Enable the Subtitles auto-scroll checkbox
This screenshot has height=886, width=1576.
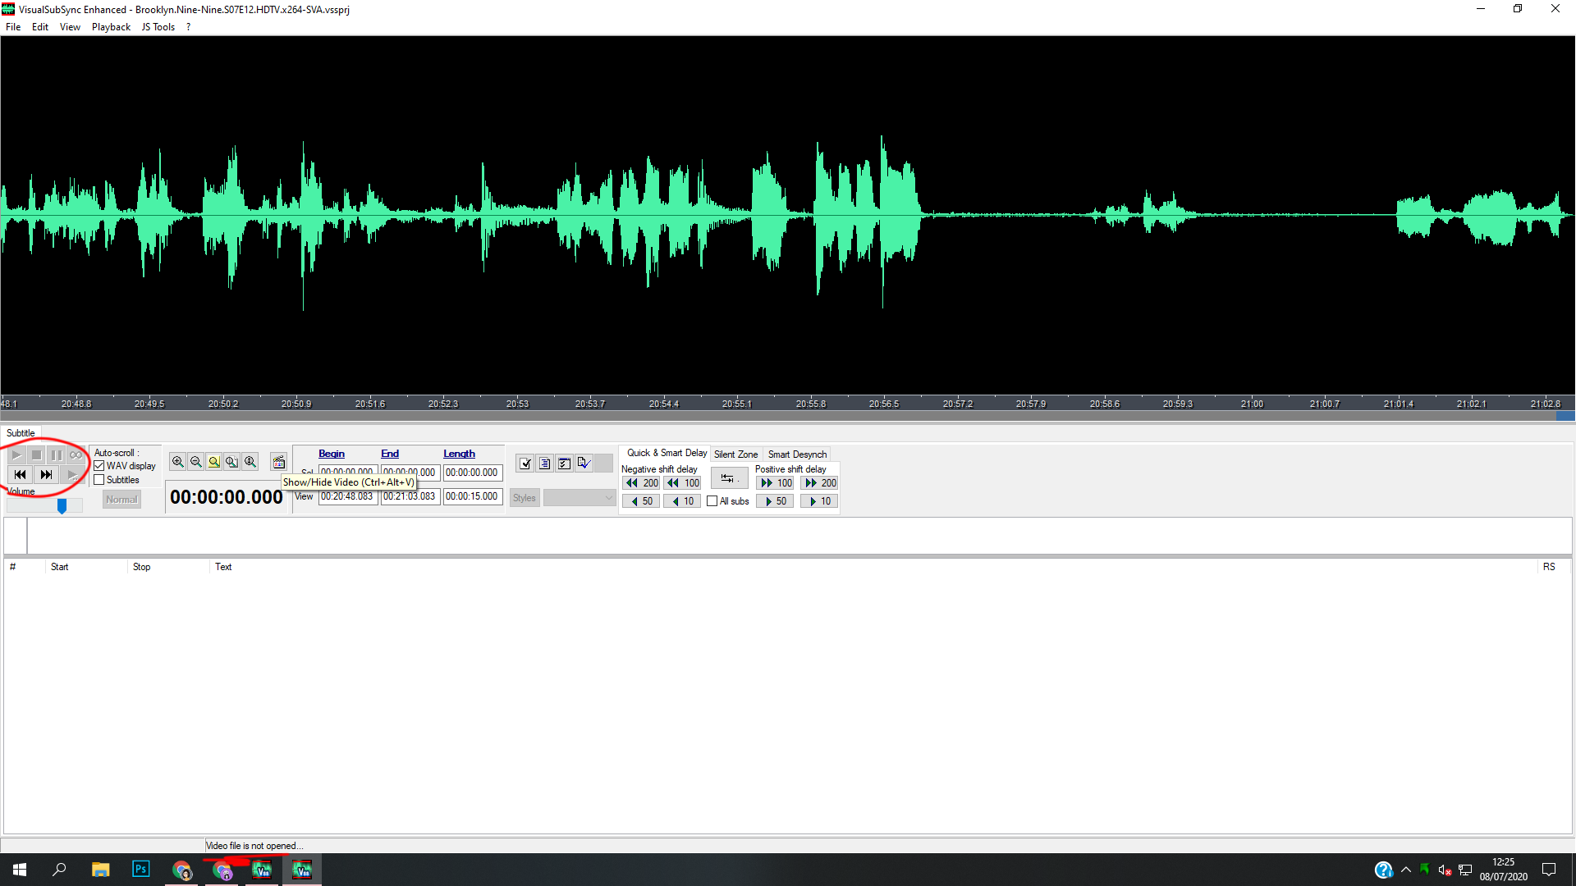pos(99,480)
